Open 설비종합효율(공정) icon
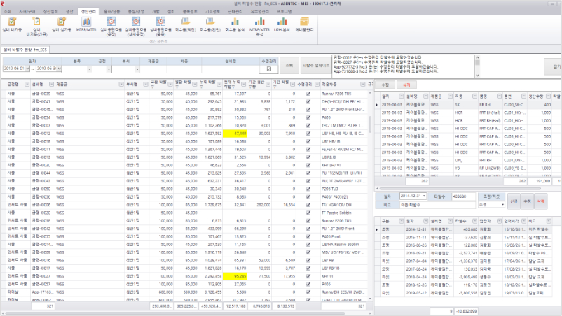This screenshot has width=562, height=316. click(x=111, y=22)
